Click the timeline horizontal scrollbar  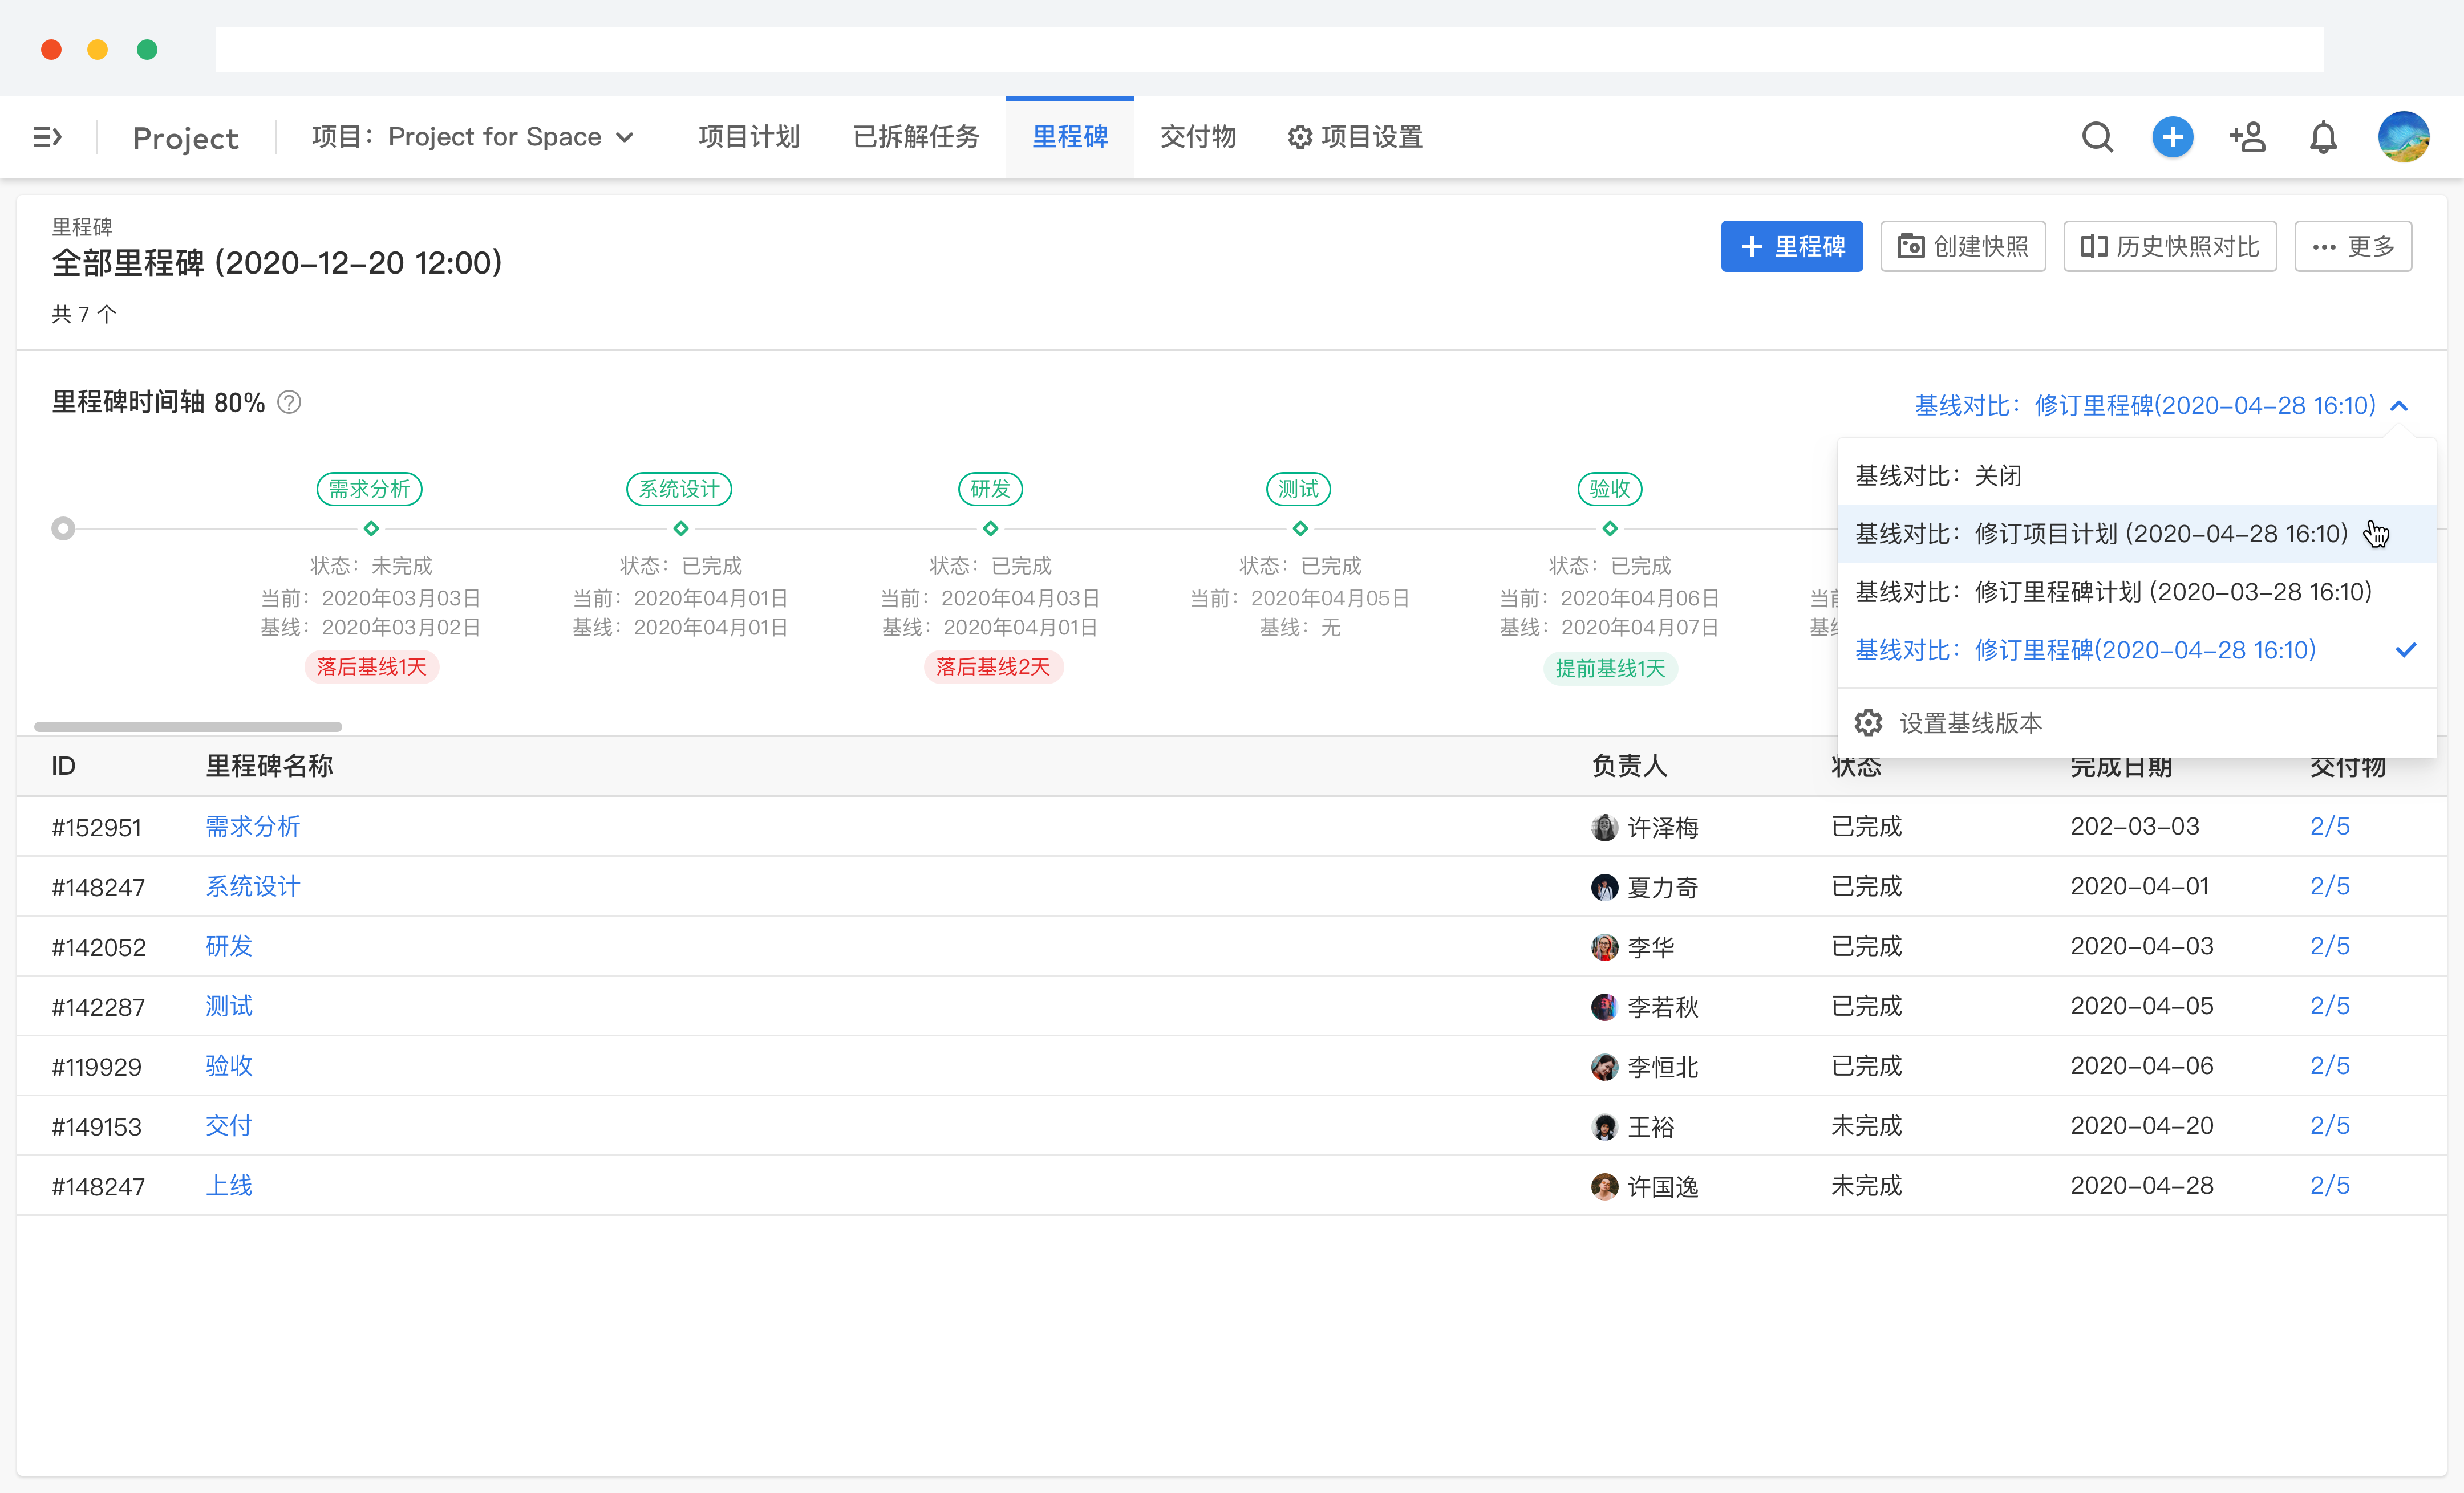click(188, 726)
